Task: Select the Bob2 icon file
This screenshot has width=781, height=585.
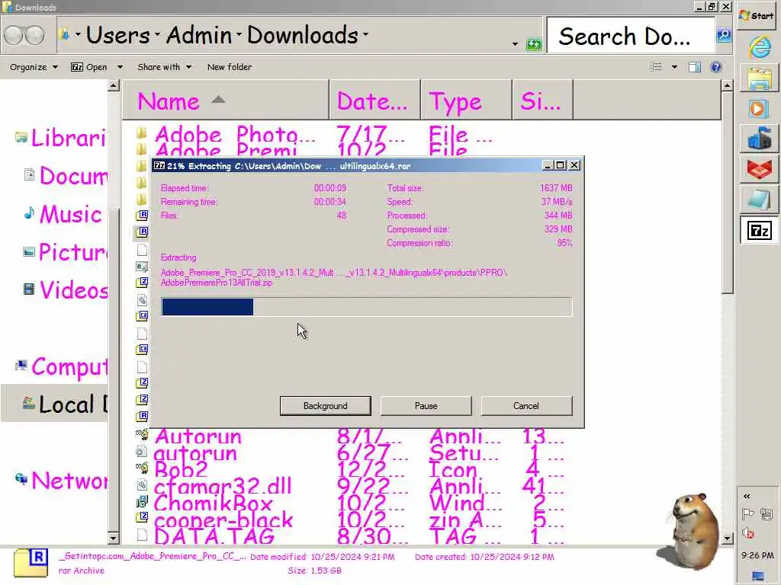Action: [x=180, y=469]
